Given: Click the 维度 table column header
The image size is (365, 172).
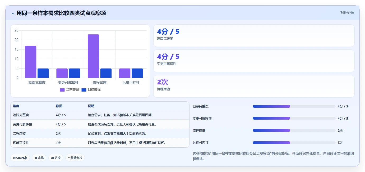Looking at the screenshot, I should click(x=16, y=106).
